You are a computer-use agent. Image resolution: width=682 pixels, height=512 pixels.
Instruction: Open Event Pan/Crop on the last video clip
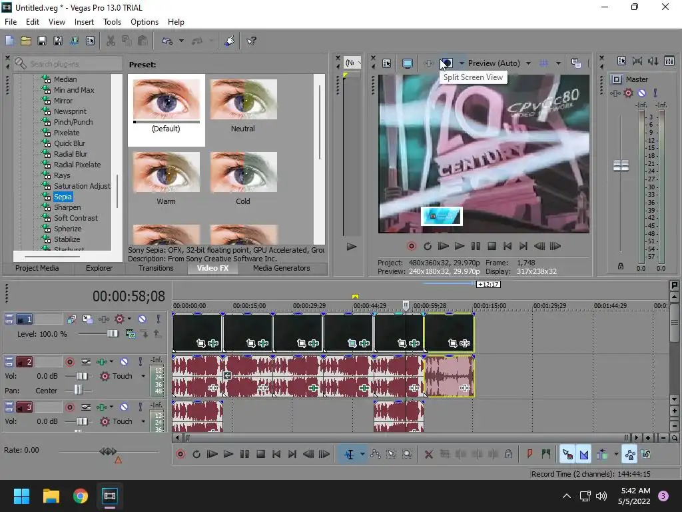click(452, 343)
